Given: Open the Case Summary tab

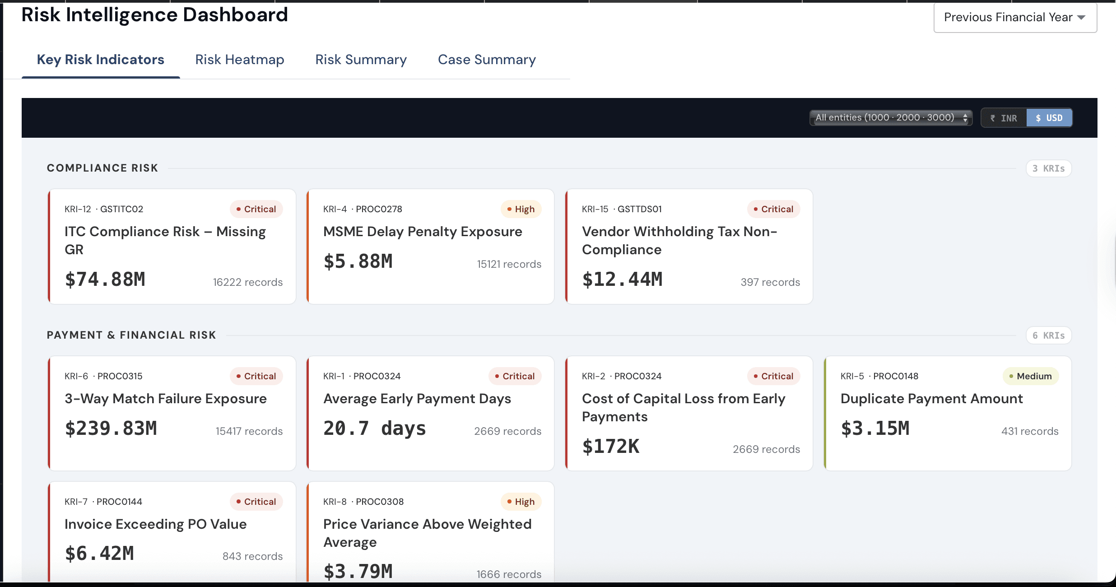Looking at the screenshot, I should [487, 60].
